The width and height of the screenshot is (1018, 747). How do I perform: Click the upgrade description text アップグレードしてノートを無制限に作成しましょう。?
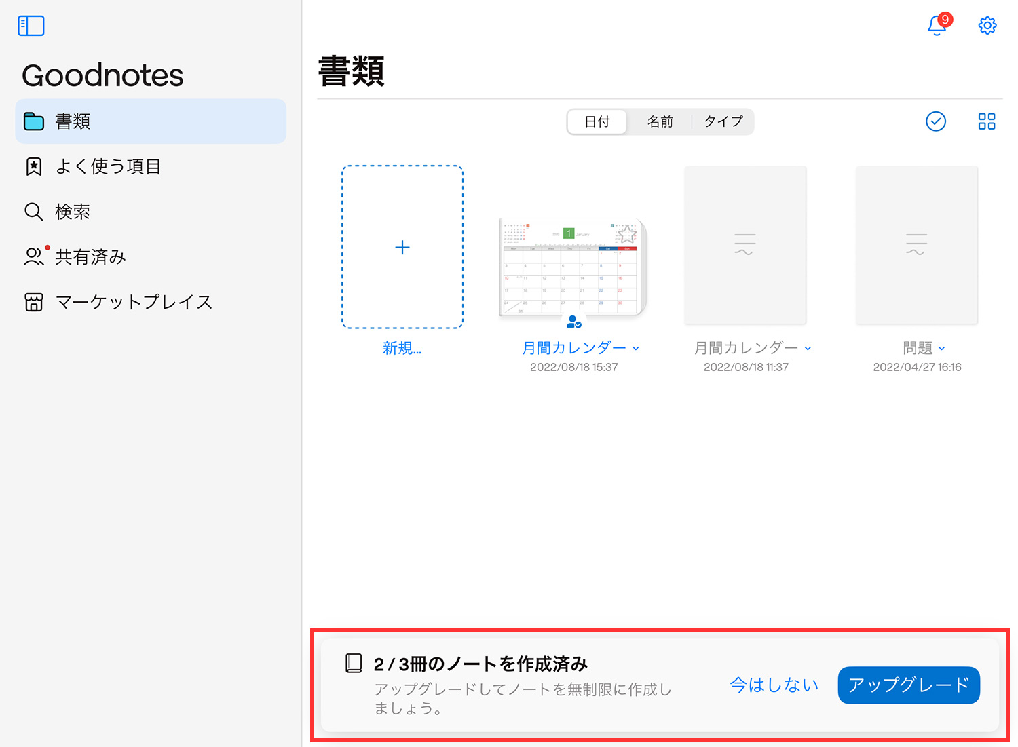[x=523, y=699]
